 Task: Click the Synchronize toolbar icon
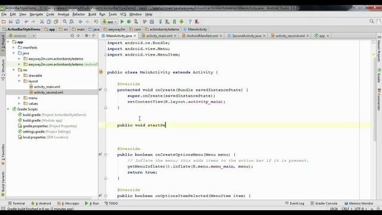(17, 21)
